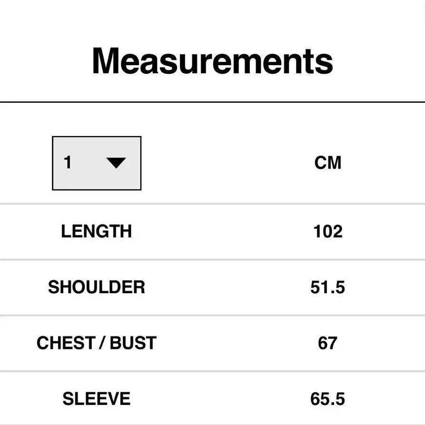425x425 pixels.
Task: Click the black triangle arrow in size selector
Action: click(x=116, y=163)
